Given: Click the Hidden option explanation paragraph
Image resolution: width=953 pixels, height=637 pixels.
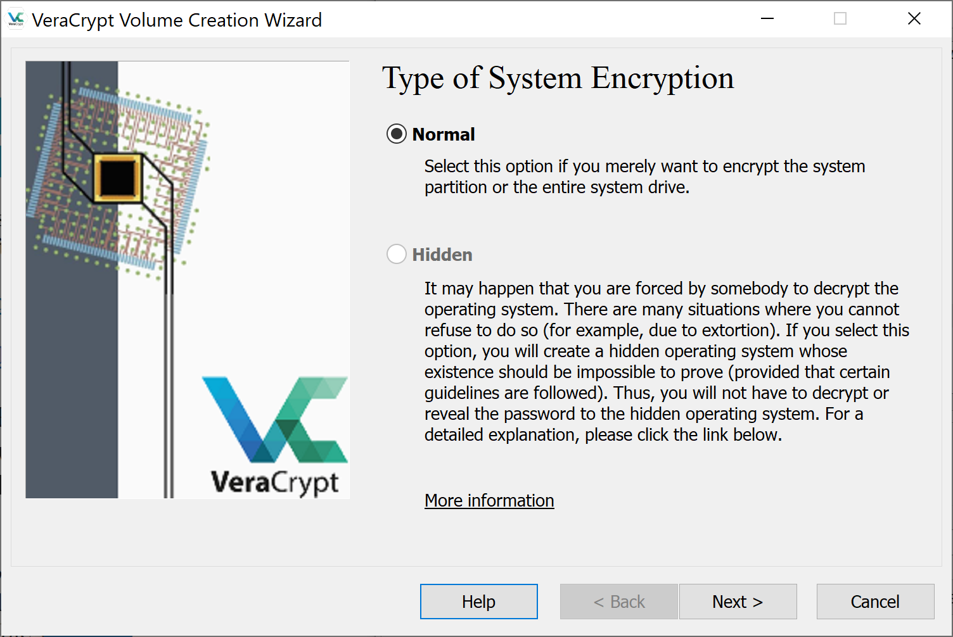Looking at the screenshot, I should click(x=665, y=361).
